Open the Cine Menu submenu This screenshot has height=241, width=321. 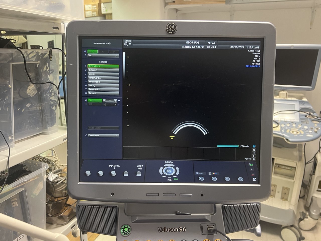pyautogui.click(x=103, y=135)
